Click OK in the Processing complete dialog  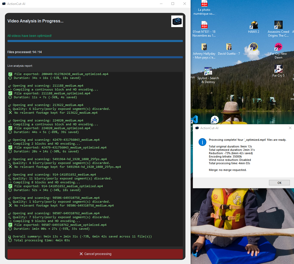point(279,183)
